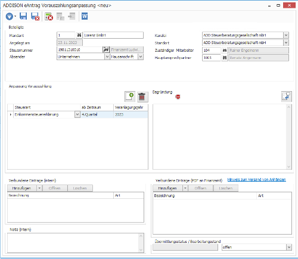The height and width of the screenshot is (259, 298).
Task: Minimize the ADDISON eAntrag window
Action: [x=269, y=5]
